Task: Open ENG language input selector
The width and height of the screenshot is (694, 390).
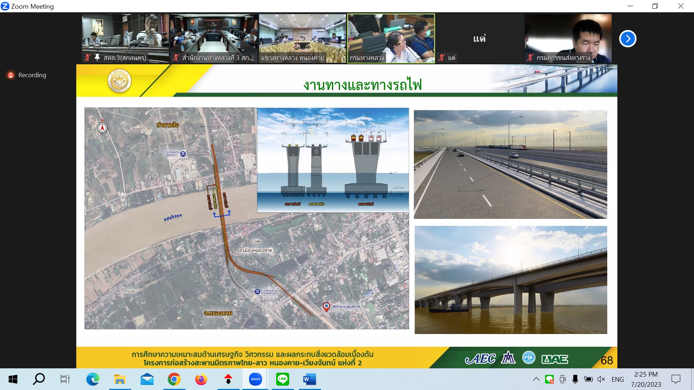Action: click(617, 379)
